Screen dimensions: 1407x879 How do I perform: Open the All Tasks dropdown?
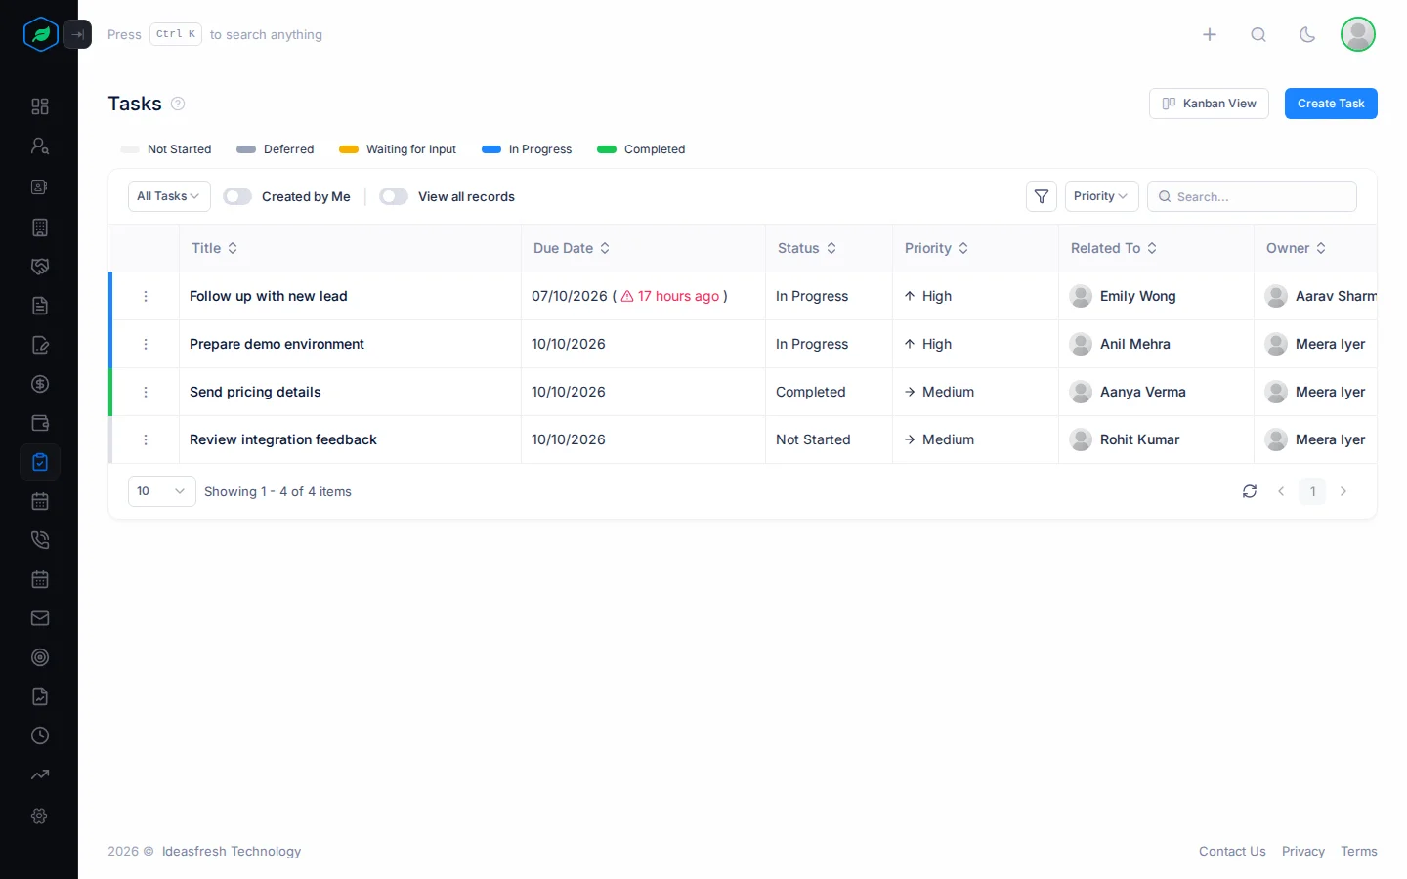[x=169, y=196]
